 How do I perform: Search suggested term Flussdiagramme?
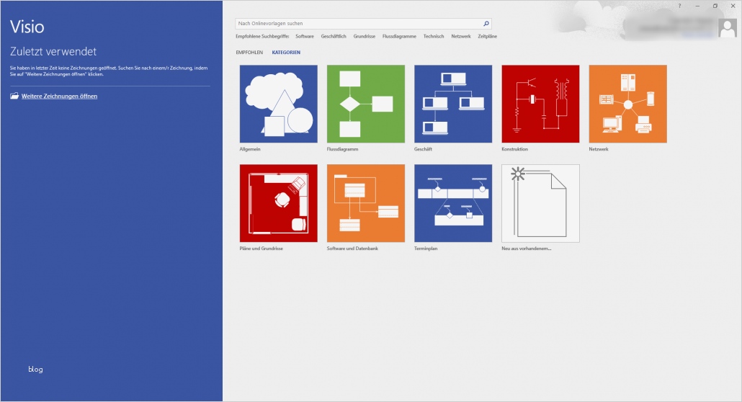coord(399,36)
